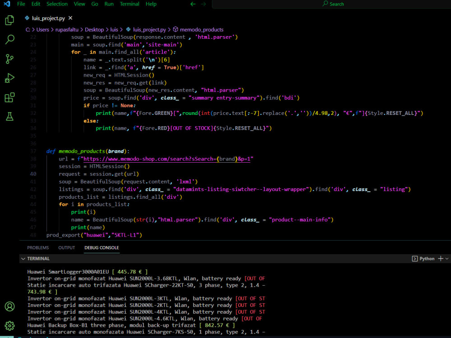The height and width of the screenshot is (338, 451).
Task: Go back with the left arrow
Action: (193, 4)
